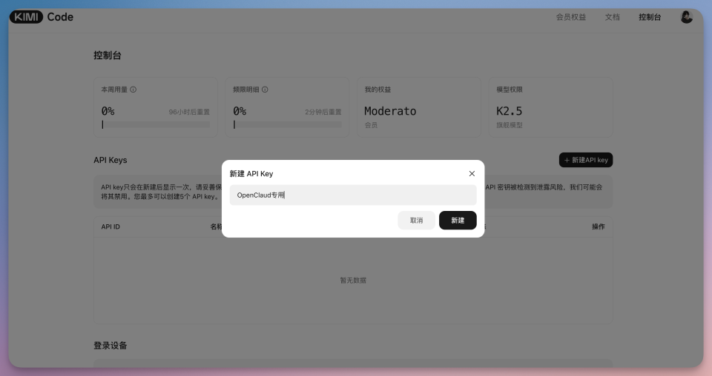Open the user avatar menu
This screenshot has width=712, height=376.
[687, 17]
